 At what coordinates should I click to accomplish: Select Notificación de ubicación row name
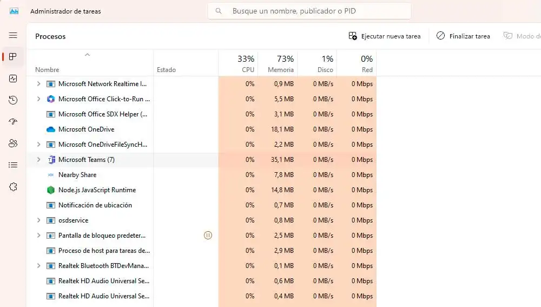pyautogui.click(x=95, y=205)
